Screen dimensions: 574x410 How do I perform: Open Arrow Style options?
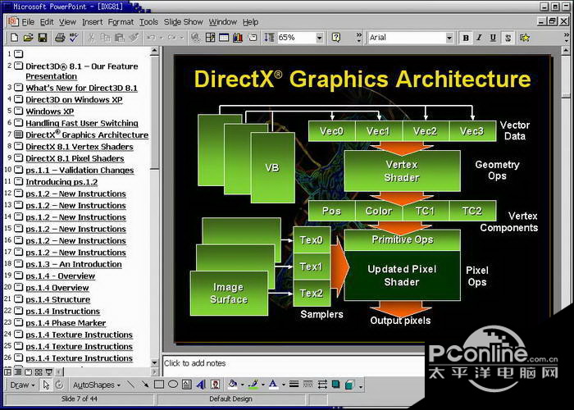[x=322, y=385]
